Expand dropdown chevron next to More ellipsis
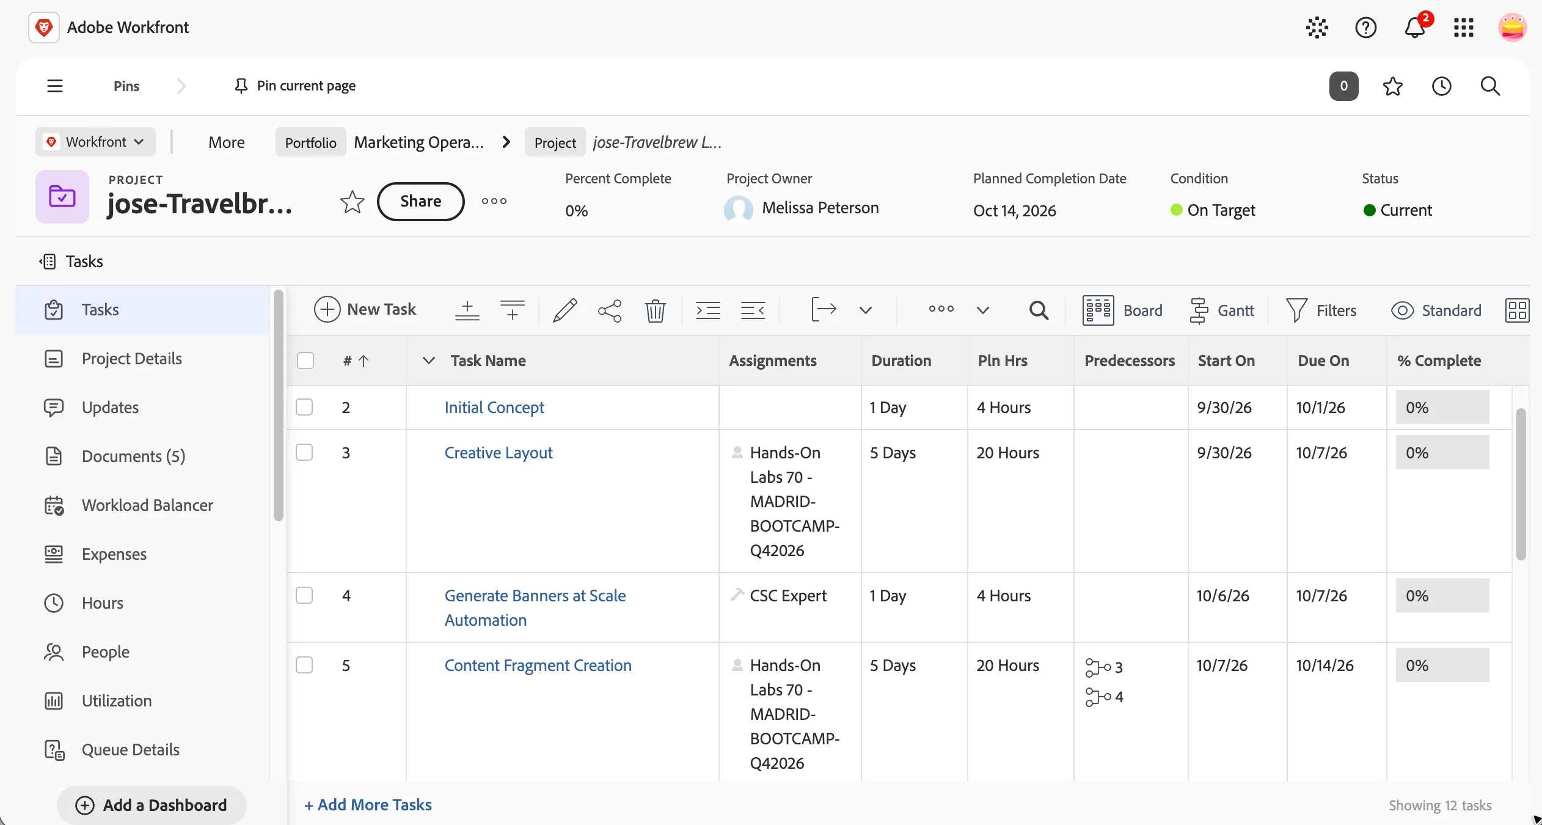 point(982,310)
